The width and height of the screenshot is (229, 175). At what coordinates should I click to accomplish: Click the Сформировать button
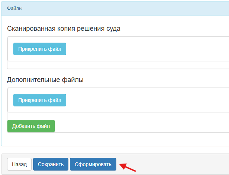click(x=93, y=164)
